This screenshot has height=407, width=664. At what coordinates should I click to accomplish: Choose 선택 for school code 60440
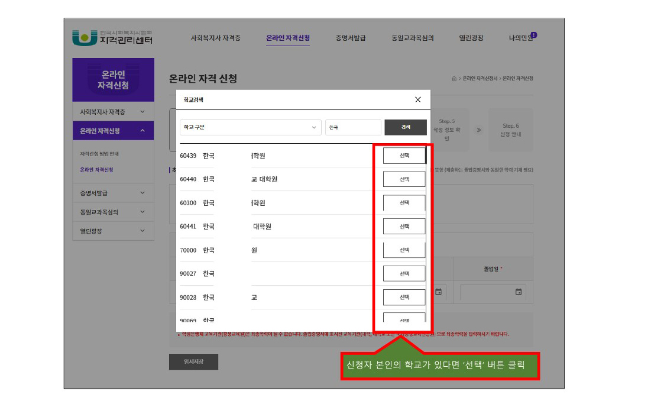click(x=404, y=179)
